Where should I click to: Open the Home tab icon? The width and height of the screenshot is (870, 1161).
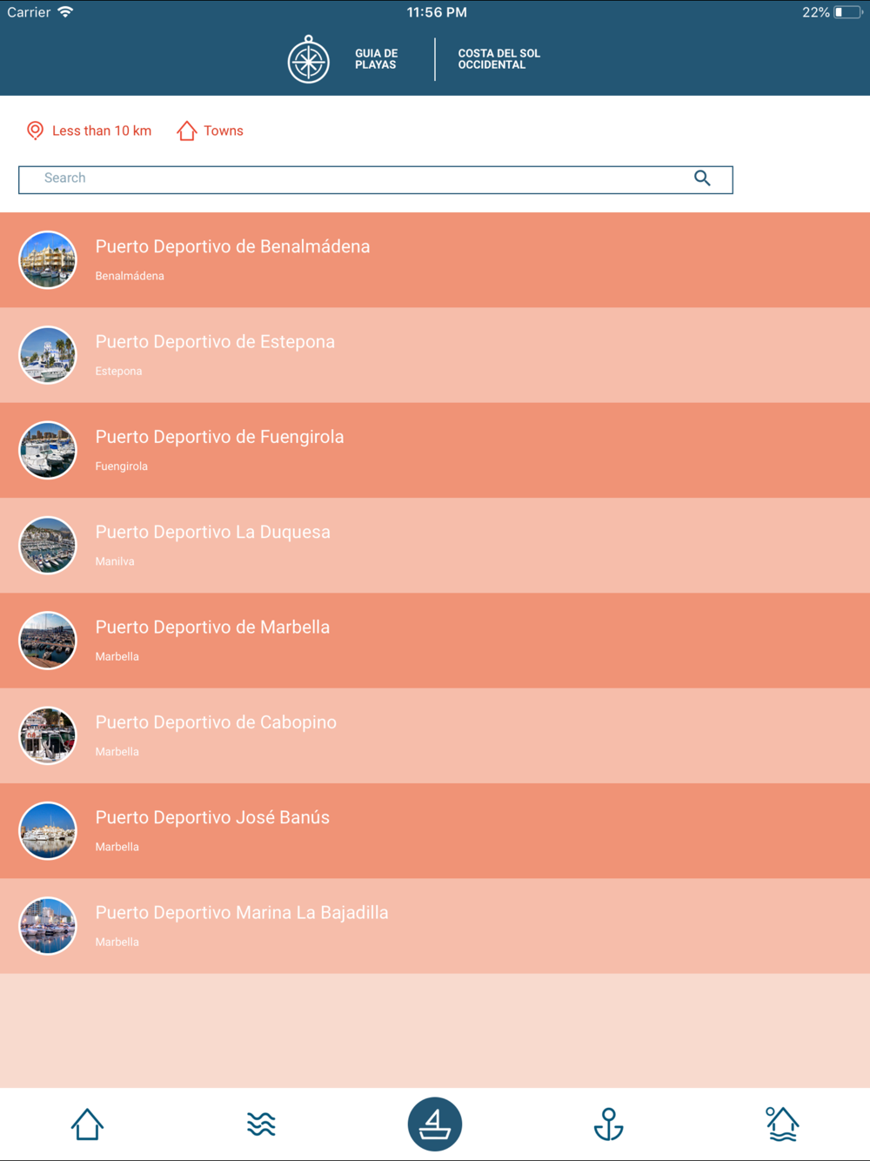point(87,1124)
